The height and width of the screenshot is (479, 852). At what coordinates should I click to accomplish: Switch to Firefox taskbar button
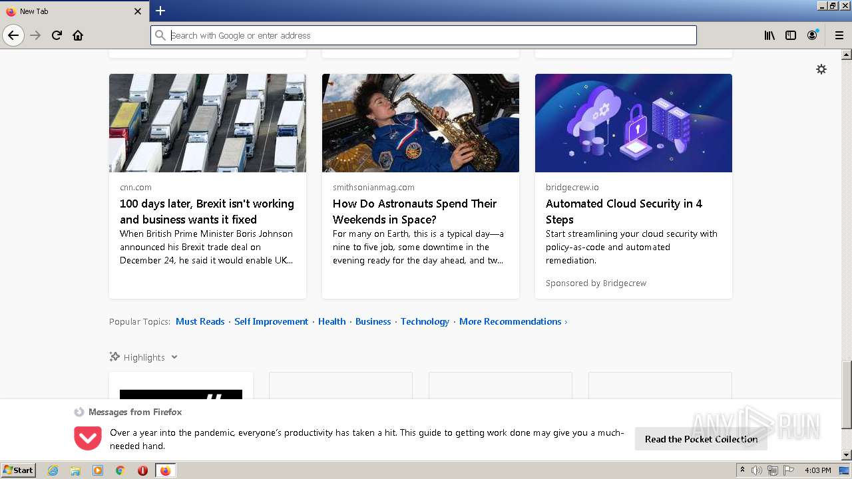165,470
